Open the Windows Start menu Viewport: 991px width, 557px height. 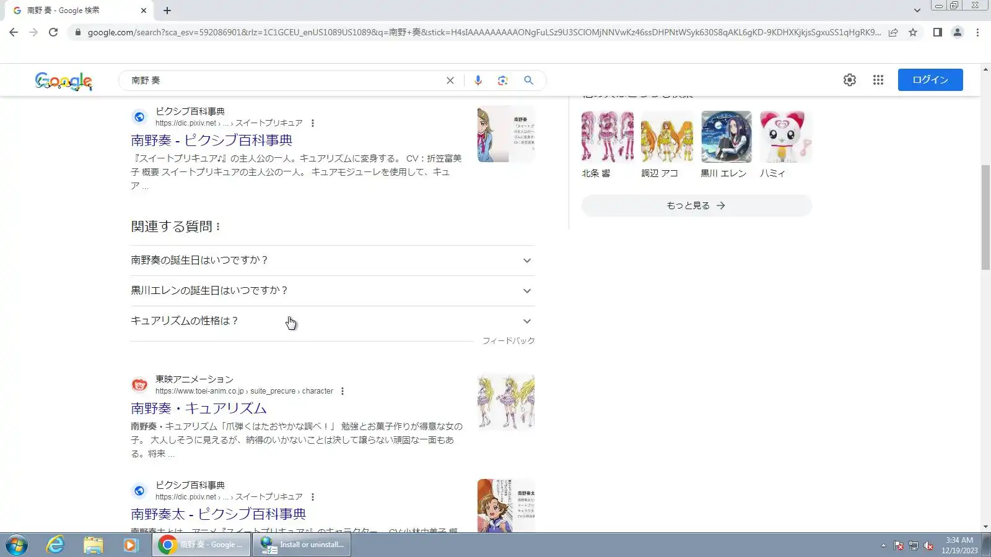(x=17, y=545)
